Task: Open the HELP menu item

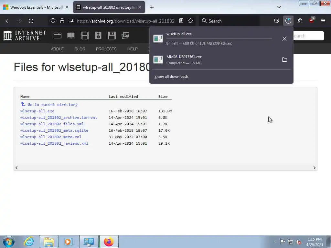Action: pos(132,49)
